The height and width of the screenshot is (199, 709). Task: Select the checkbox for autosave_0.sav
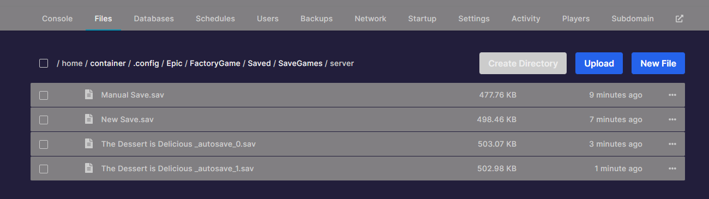[x=44, y=144]
